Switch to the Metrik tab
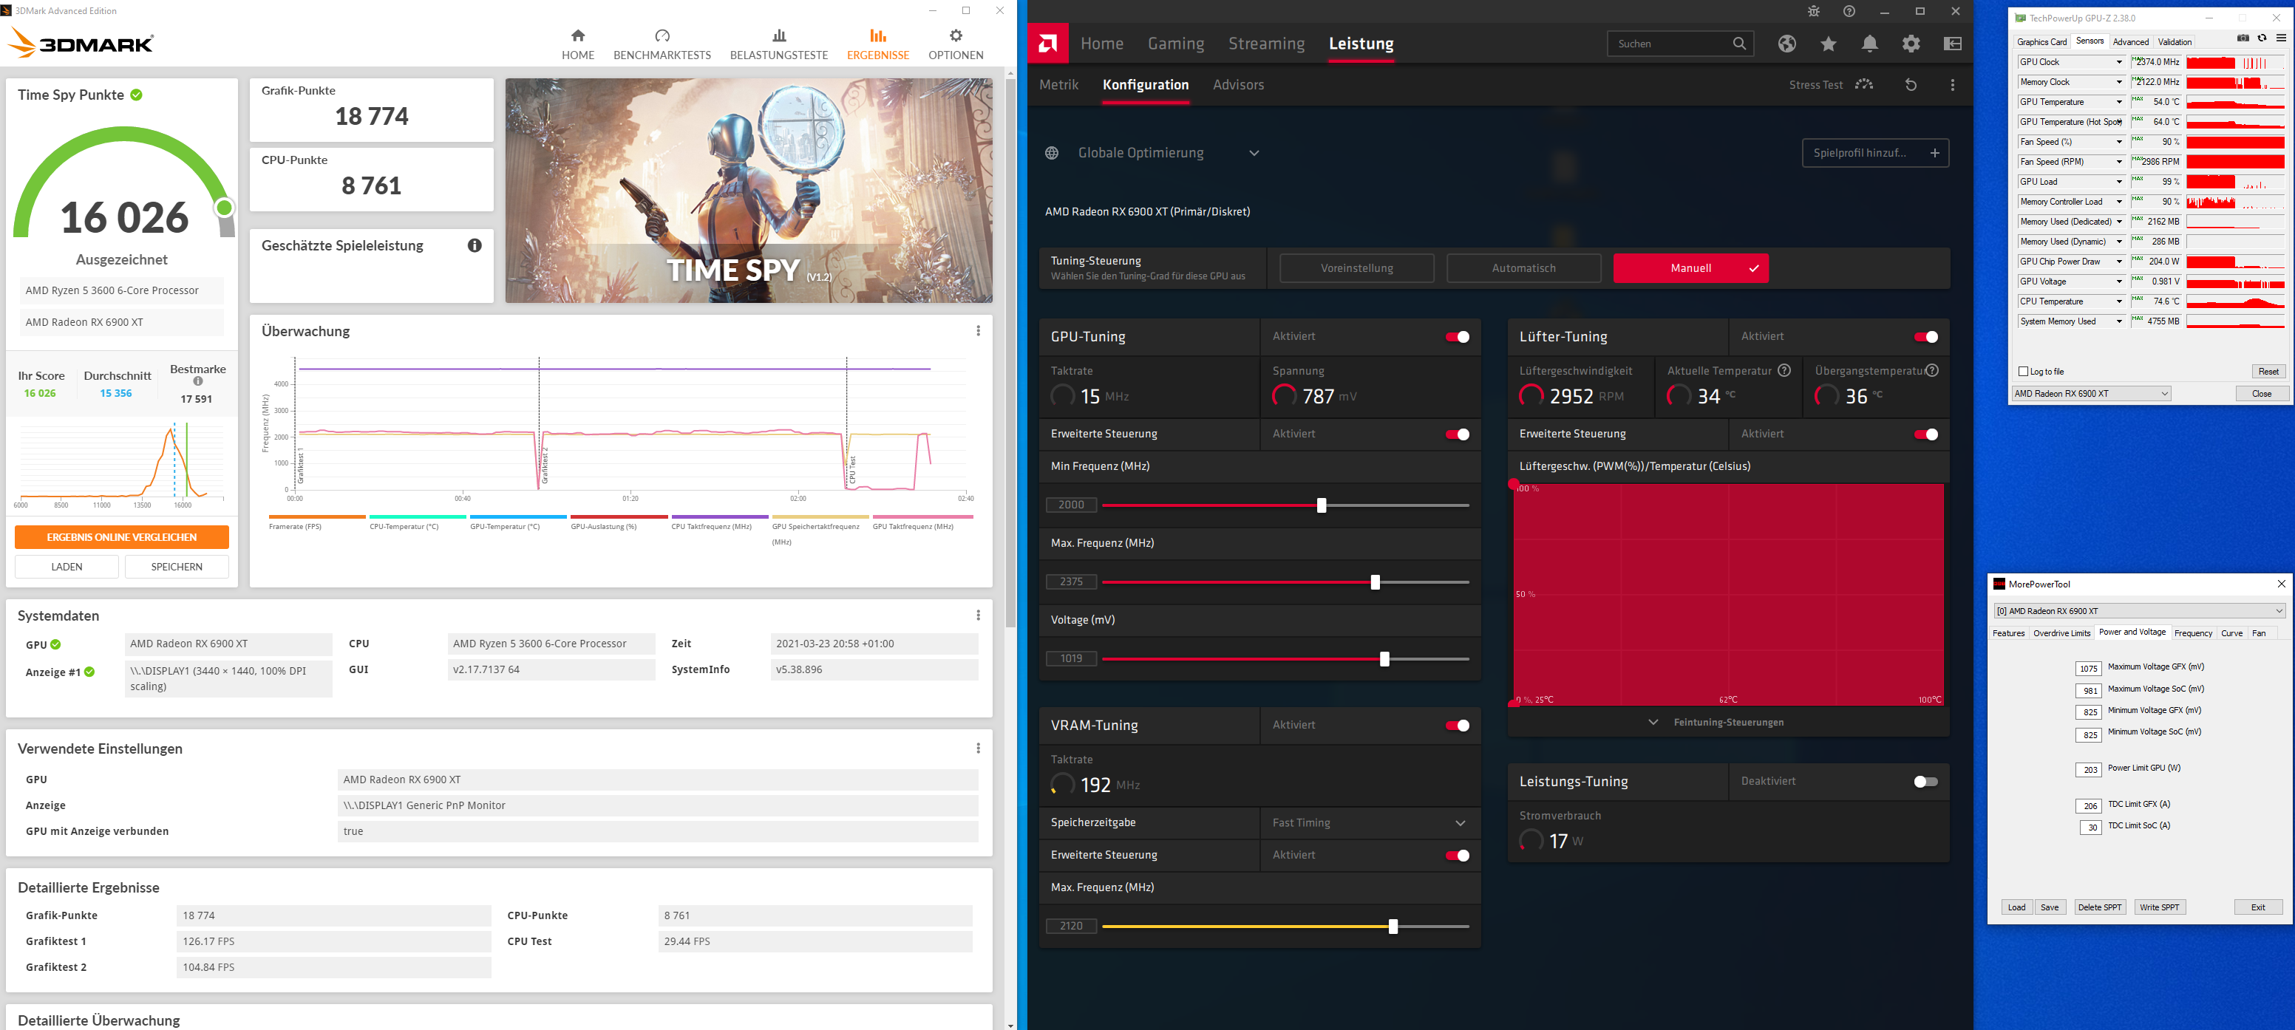2295x1030 pixels. (x=1058, y=84)
